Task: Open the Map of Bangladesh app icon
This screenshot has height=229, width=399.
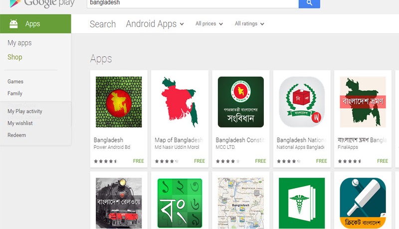Action: click(180, 102)
